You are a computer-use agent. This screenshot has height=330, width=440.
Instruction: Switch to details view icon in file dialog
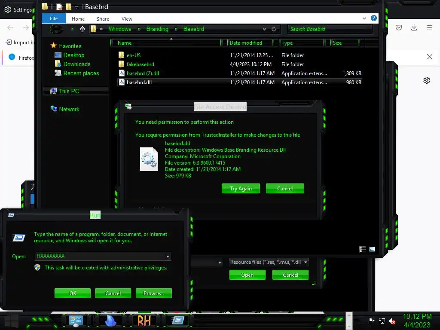(x=363, y=249)
